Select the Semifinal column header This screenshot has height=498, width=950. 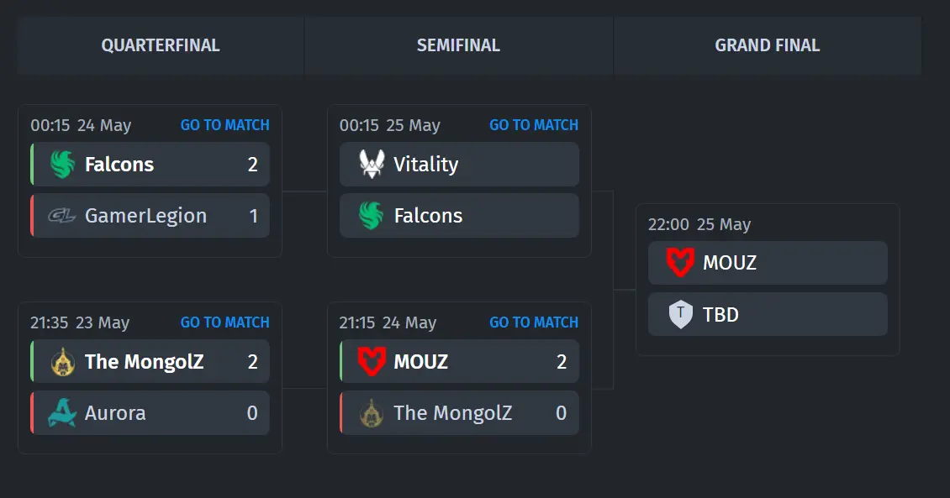(459, 45)
